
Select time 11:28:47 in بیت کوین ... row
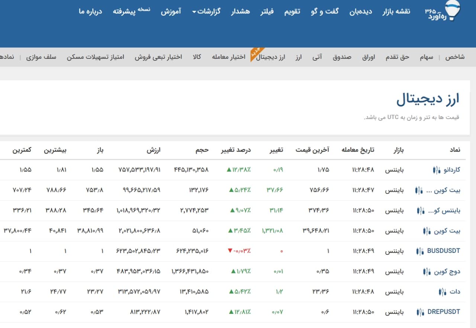pos(363,190)
